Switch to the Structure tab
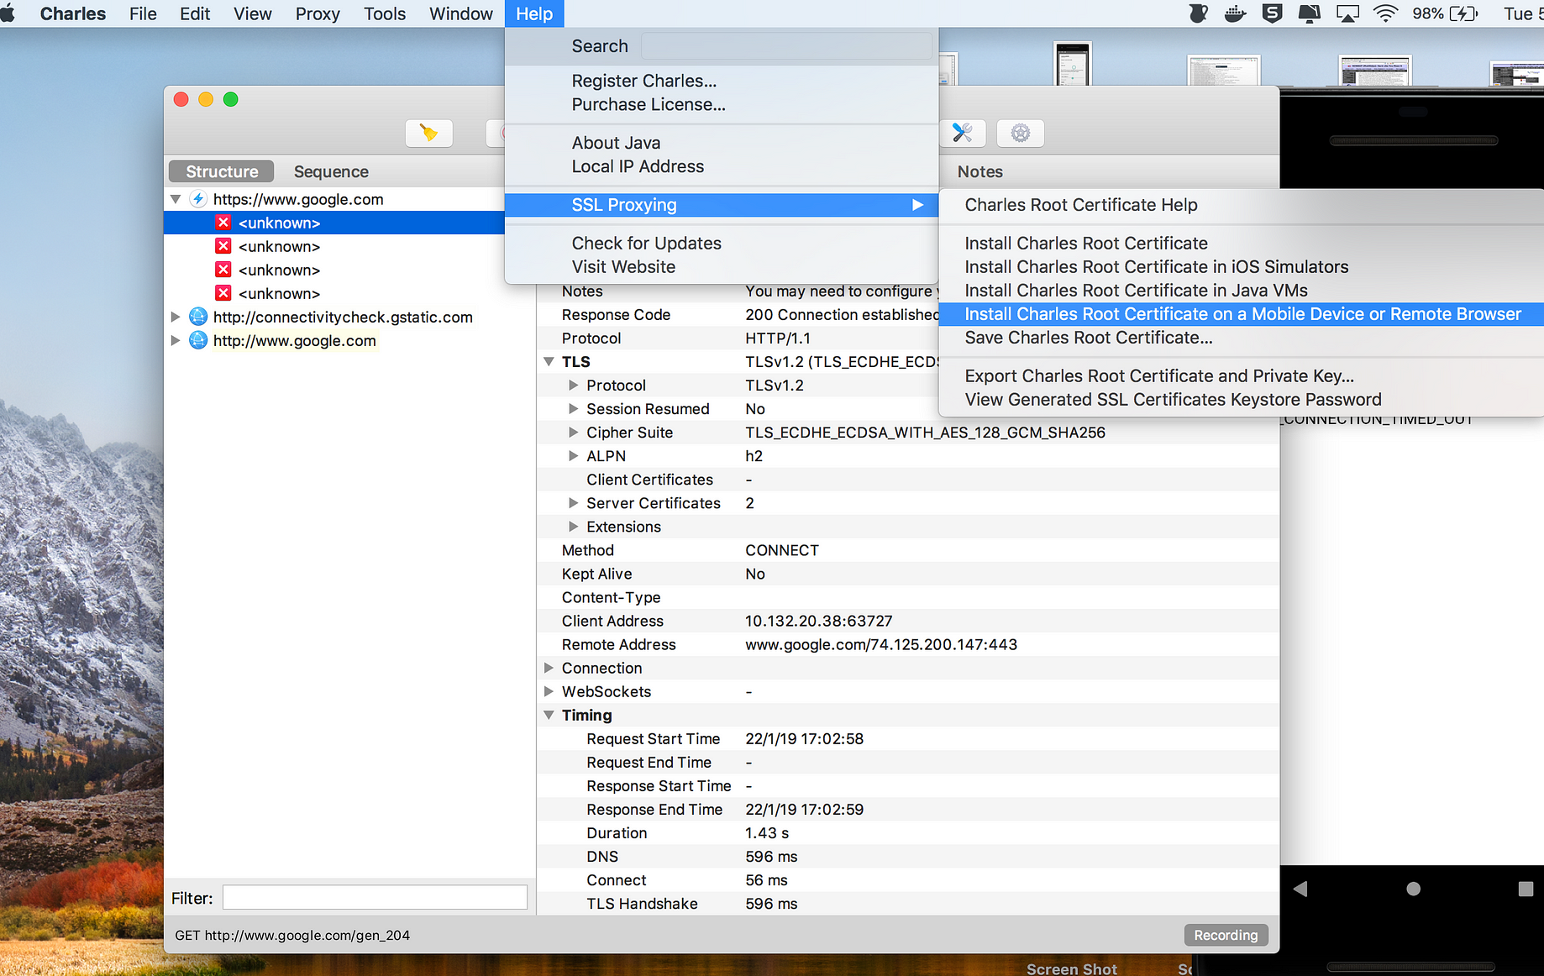1544x976 pixels. 222,171
